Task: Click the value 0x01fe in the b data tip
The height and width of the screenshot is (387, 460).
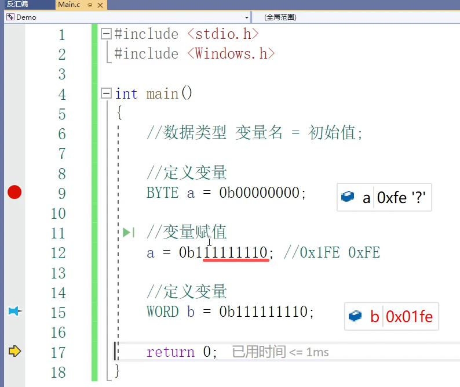Action: 409,316
